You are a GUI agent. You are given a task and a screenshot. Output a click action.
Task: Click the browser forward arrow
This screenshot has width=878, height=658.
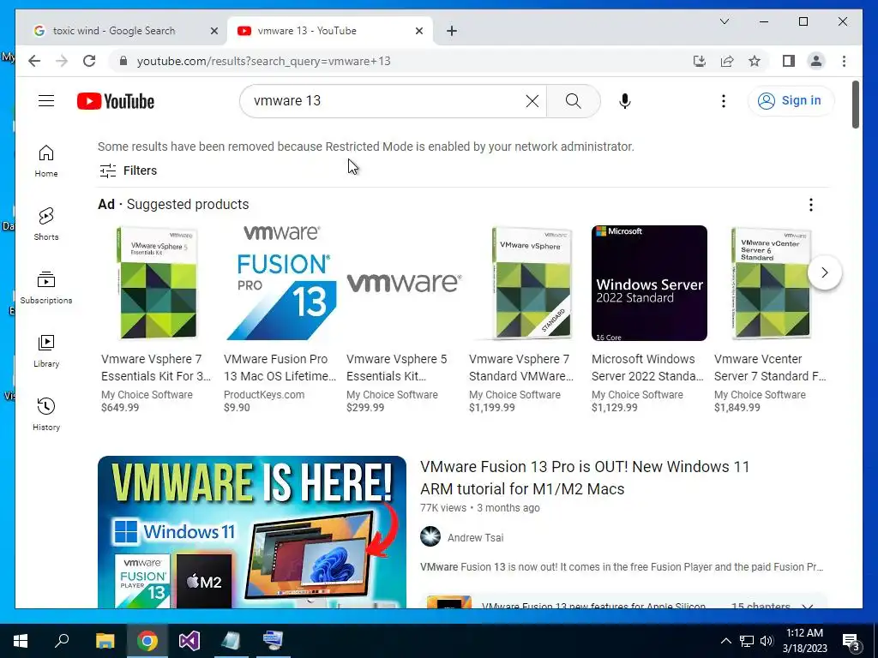pos(62,61)
